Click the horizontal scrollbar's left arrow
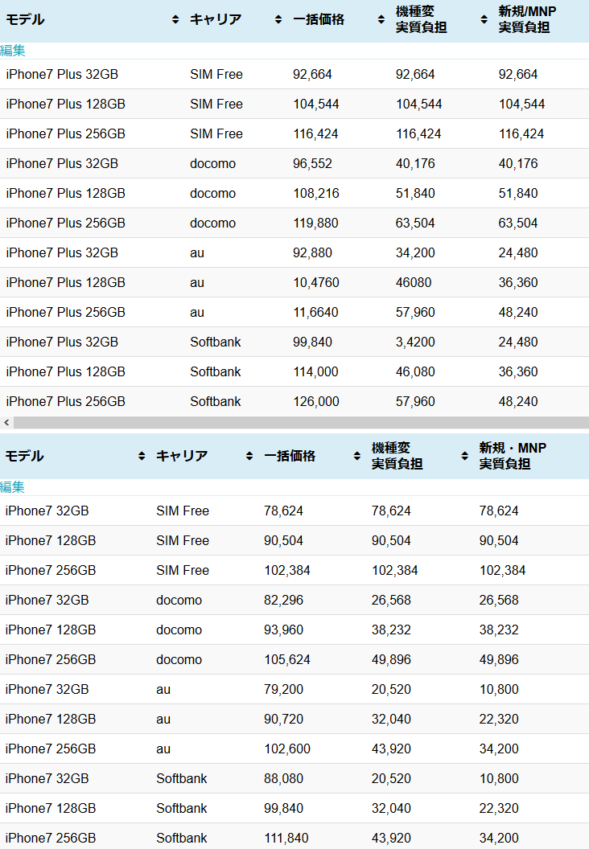This screenshot has width=589, height=849. 6,422
